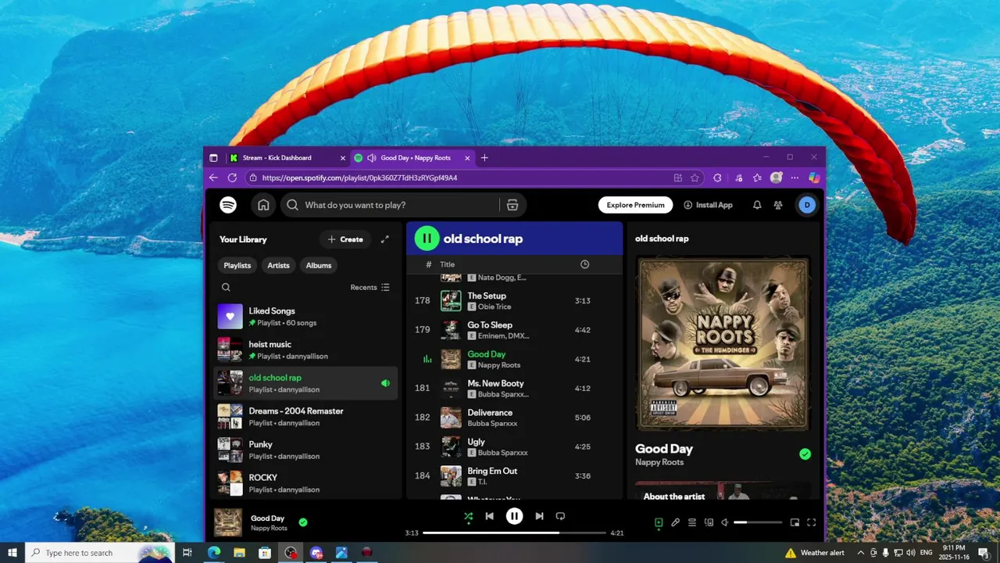The height and width of the screenshot is (563, 1000).
Task: Filter library by Albums
Action: [x=319, y=265]
